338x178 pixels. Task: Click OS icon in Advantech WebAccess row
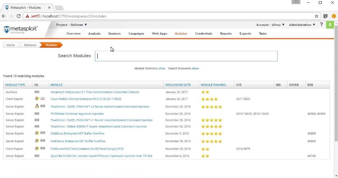pyautogui.click(x=37, y=92)
